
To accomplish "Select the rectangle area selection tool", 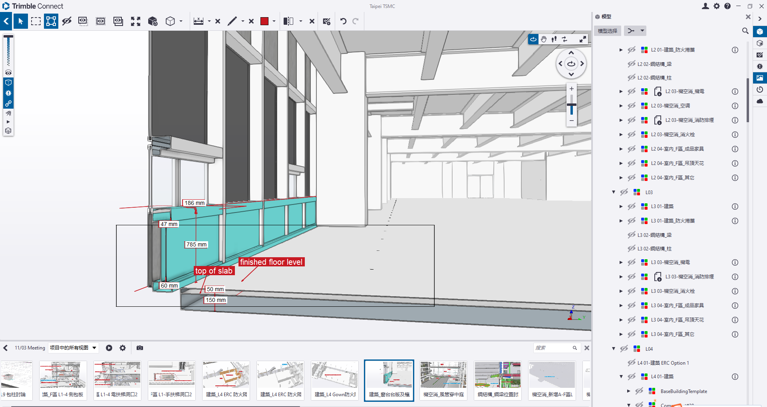I will coord(36,21).
